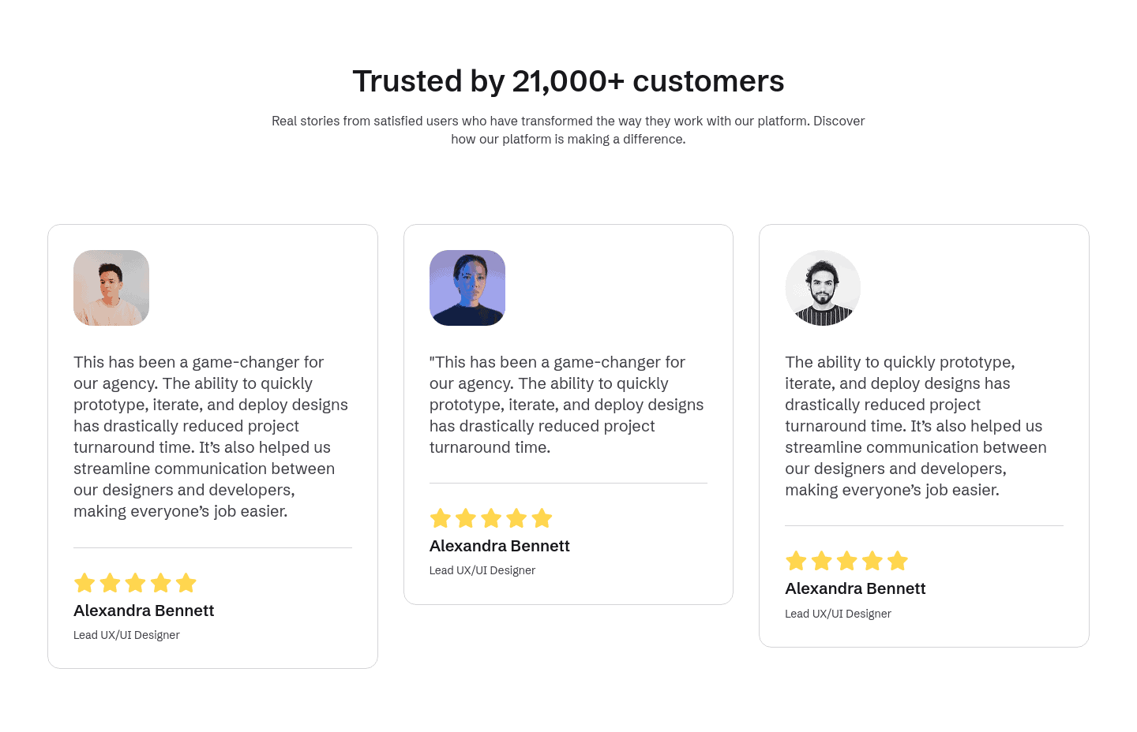Click the blue-tinted woman avatar in middle card

pos(467,288)
